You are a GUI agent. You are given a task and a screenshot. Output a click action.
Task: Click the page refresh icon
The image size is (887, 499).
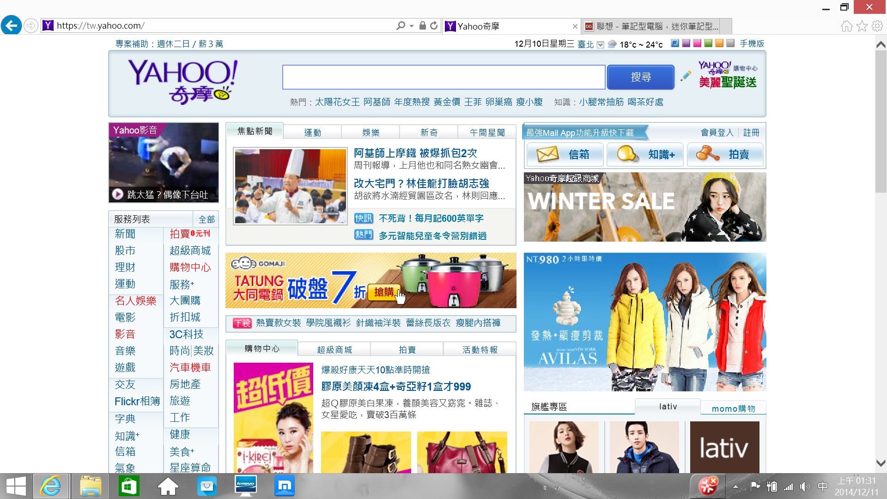(434, 25)
